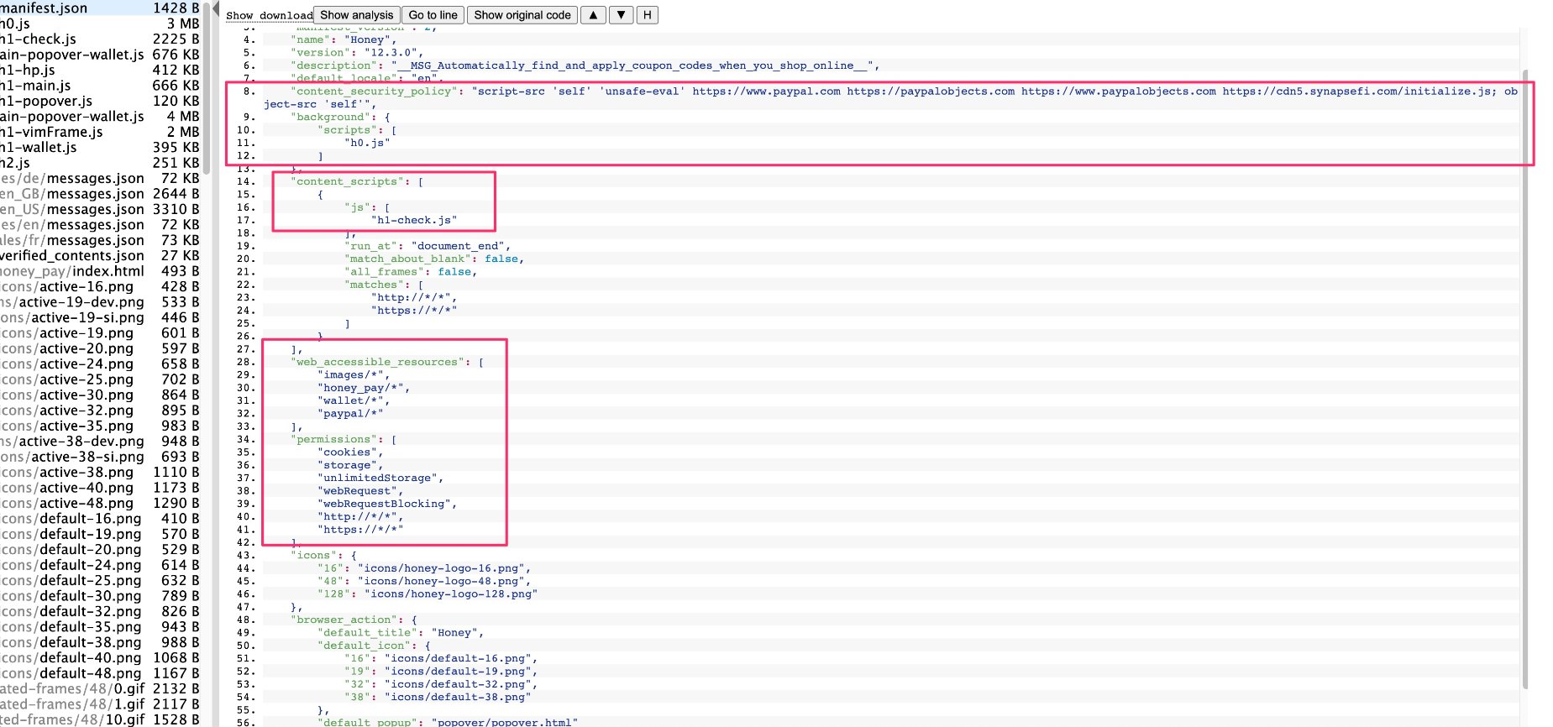Viewport: 1553px width, 727px height.
Task: Select active-19-dev.png icon file
Action: coord(100,302)
